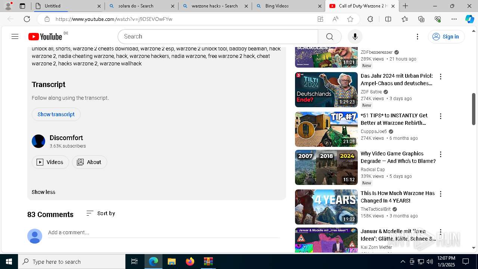Open the Discomfort channel name
Viewport: 478px width, 269px height.
(x=66, y=138)
